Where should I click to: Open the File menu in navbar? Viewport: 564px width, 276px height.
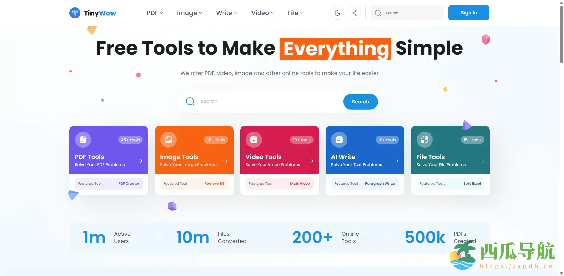coord(296,13)
